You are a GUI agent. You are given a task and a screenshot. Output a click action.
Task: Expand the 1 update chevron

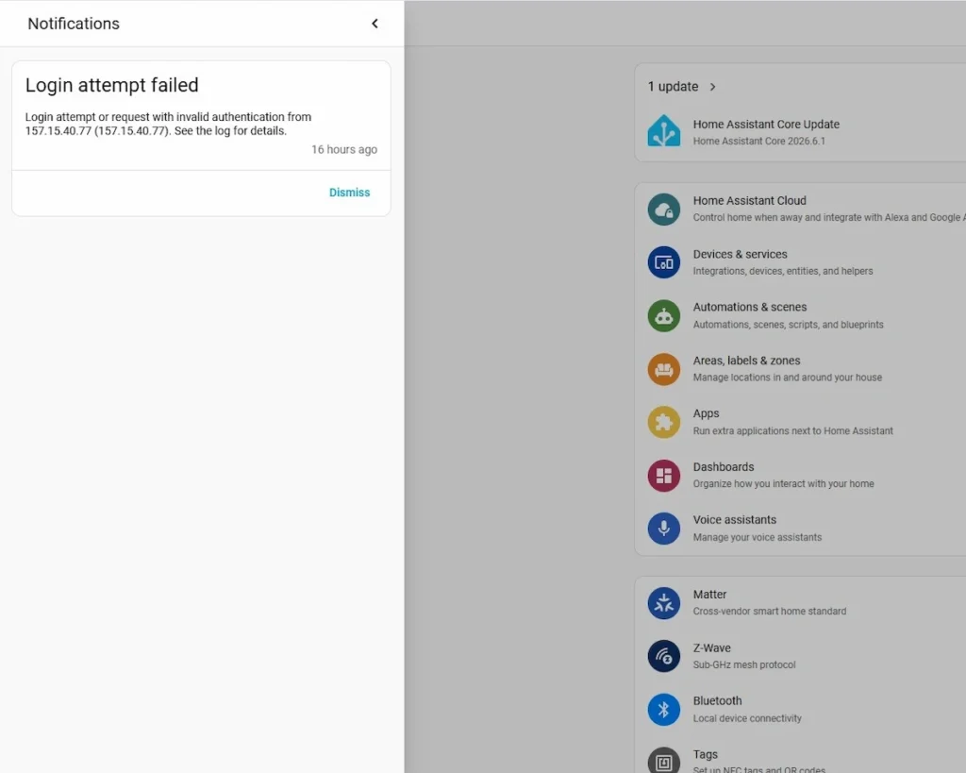[713, 87]
